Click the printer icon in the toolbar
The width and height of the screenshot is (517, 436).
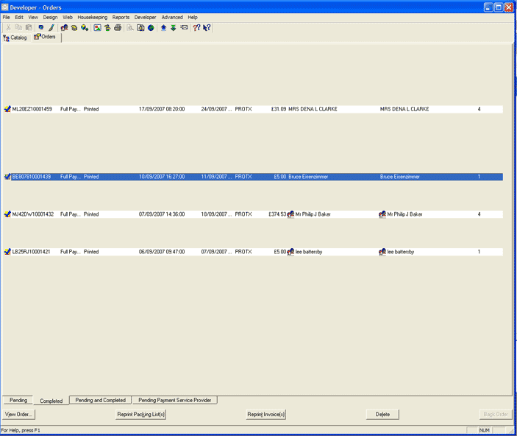(118, 27)
